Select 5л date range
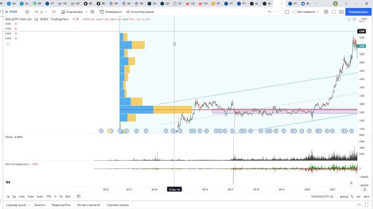373x209 pixels. (61, 196)
